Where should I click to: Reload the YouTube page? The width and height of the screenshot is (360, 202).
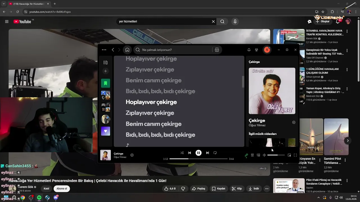coord(17,12)
